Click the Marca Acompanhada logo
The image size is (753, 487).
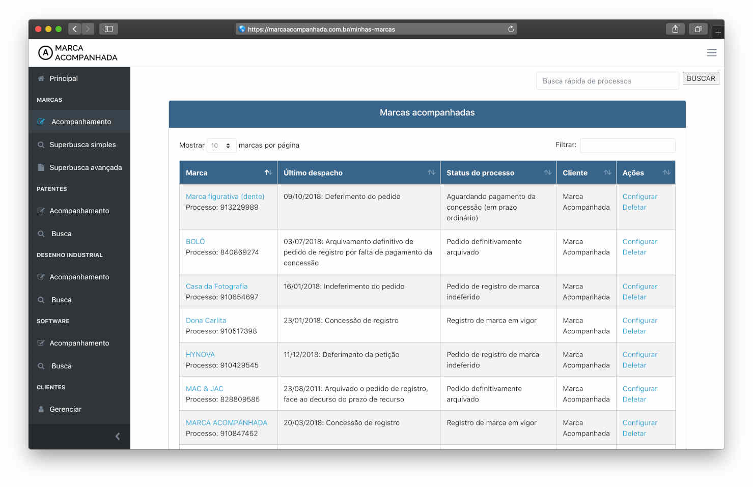pyautogui.click(x=78, y=53)
